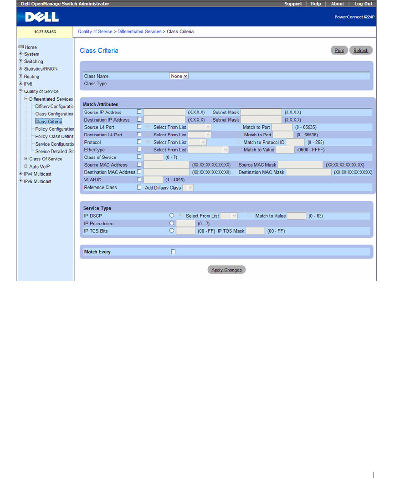Screen dimensions: 410x478
Task: Enable the Destination MAC Address checkbox
Action: click(139, 172)
